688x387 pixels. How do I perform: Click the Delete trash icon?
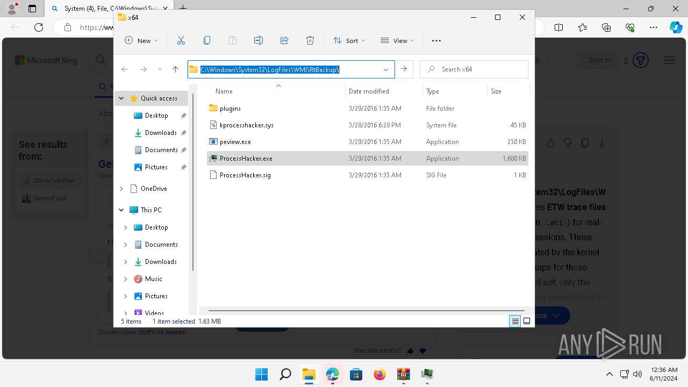[x=310, y=40]
